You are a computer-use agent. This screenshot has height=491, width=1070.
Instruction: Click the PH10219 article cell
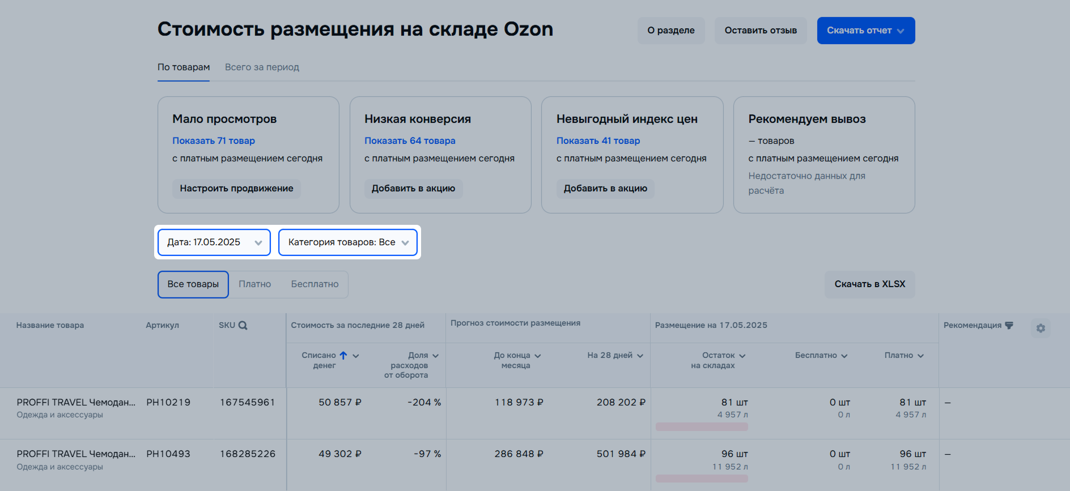click(x=168, y=403)
